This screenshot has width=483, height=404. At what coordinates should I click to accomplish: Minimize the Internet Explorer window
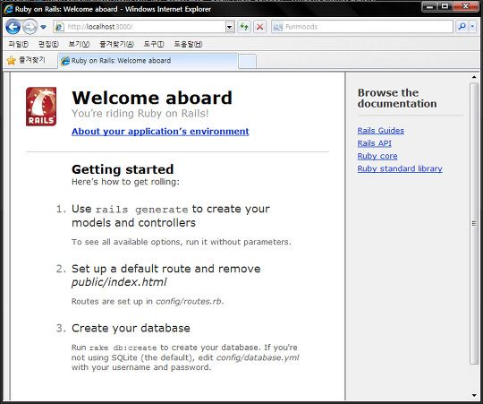click(x=430, y=6)
